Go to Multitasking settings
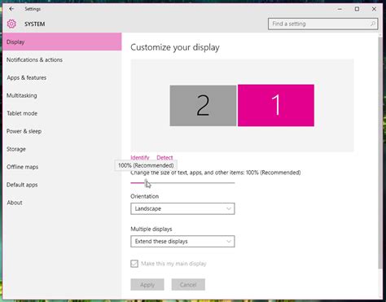The width and height of the screenshot is (386, 302). pos(62,95)
